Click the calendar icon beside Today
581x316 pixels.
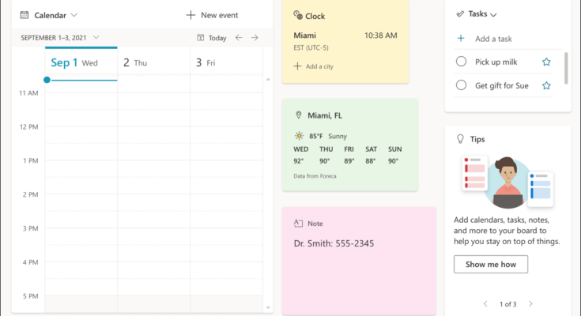pyautogui.click(x=201, y=38)
